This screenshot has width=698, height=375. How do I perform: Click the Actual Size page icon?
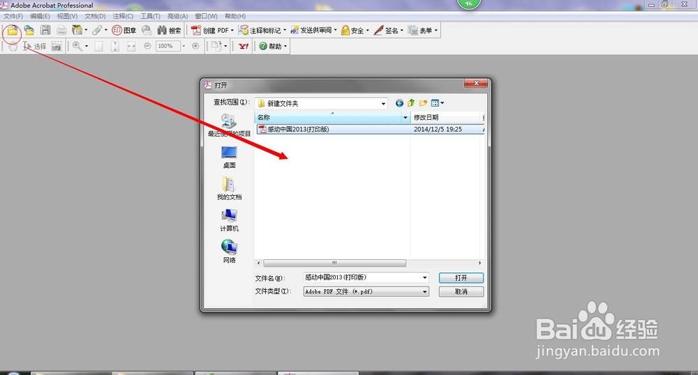(x=99, y=46)
